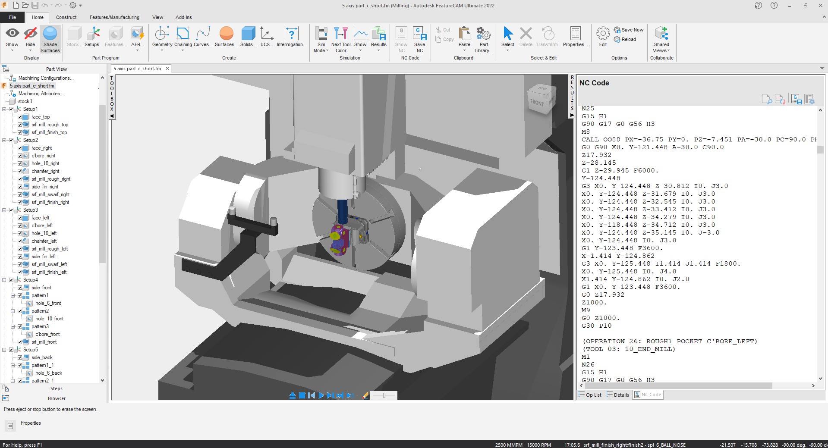This screenshot has width=828, height=448.
Task: Open the Select tool dropdown arrow
Action: (508, 50)
